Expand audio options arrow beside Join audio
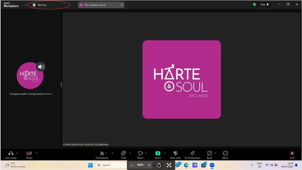The width and height of the screenshot is (302, 170). pyautogui.click(x=17, y=153)
